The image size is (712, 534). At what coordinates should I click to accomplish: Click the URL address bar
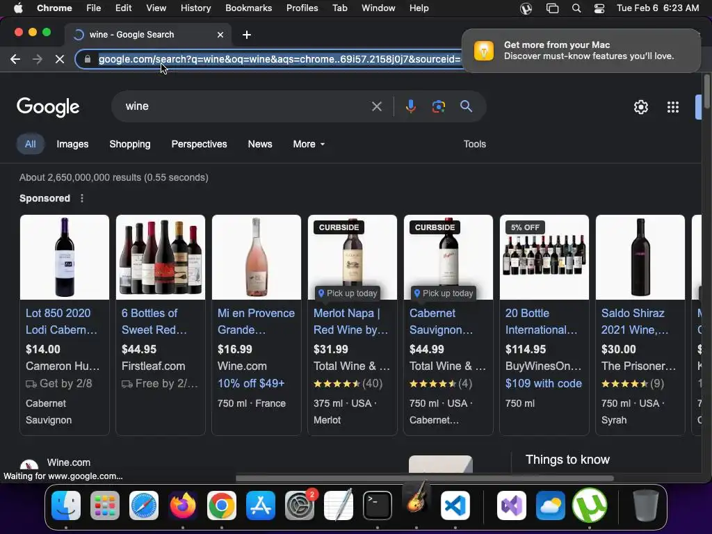pyautogui.click(x=280, y=59)
